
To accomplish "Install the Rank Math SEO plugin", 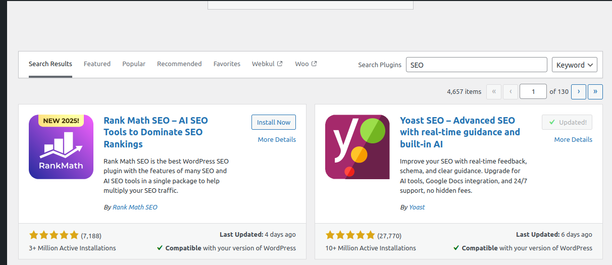I will click(x=274, y=122).
